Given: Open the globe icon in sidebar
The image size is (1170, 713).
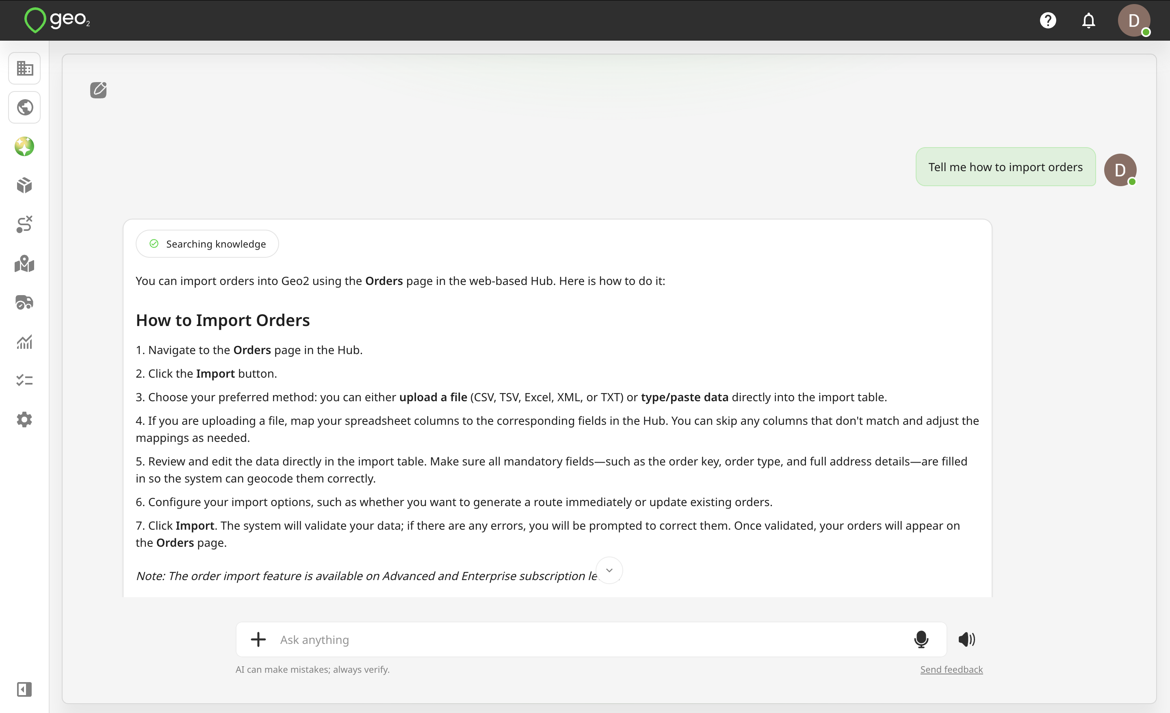Looking at the screenshot, I should pos(24,107).
